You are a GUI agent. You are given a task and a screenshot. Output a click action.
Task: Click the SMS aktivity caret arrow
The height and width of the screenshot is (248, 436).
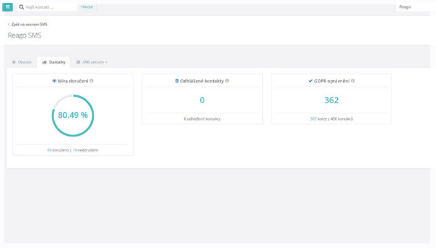coord(107,62)
